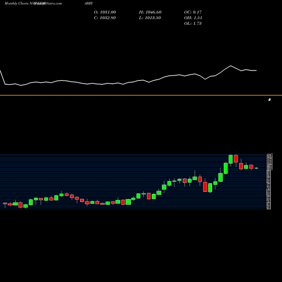Click the 'L: 1013.50' low value
Image resolution: width=282 pixels, height=282 pixels.
pyautogui.click(x=150, y=18)
